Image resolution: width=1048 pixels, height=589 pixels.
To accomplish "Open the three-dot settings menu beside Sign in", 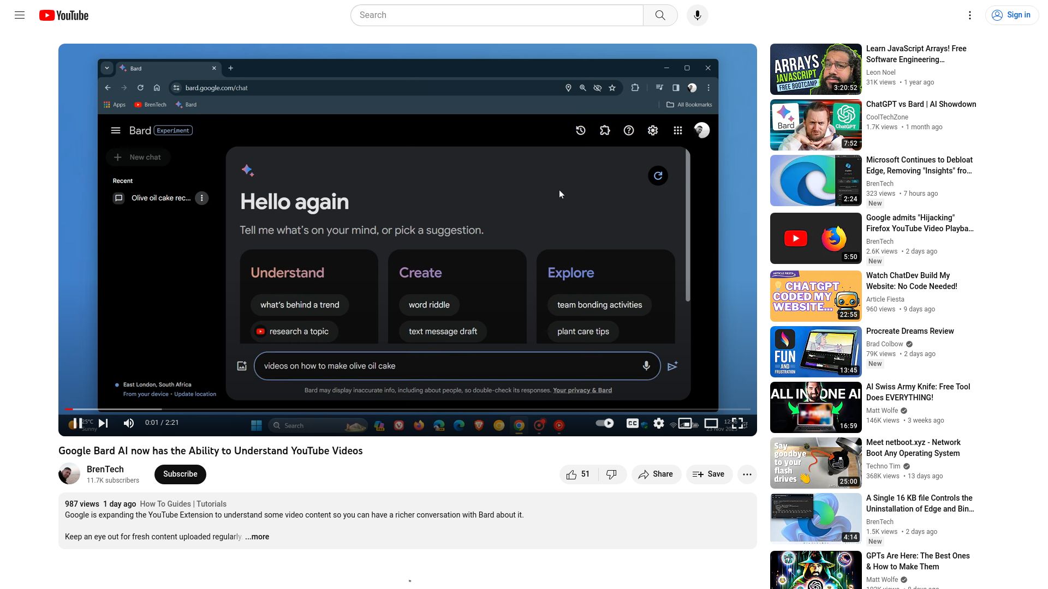I will [x=969, y=15].
